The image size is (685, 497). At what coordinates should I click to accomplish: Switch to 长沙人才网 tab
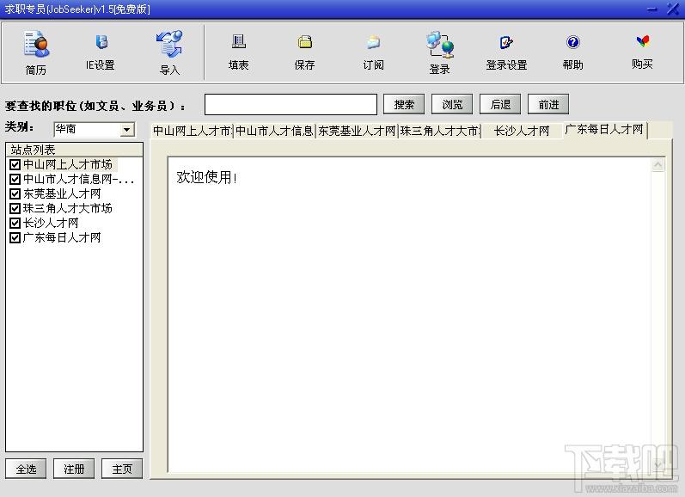(522, 131)
